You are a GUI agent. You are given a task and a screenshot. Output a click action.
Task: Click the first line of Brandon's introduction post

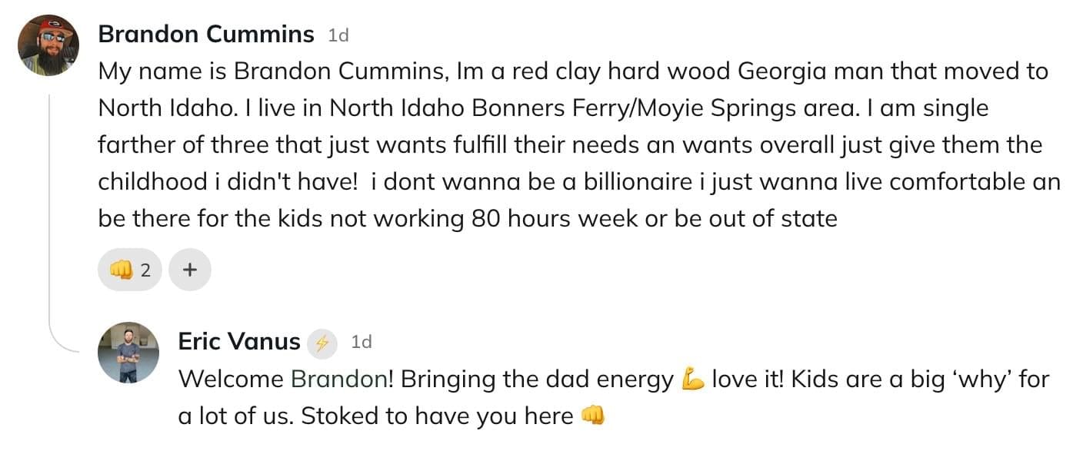pos(573,71)
